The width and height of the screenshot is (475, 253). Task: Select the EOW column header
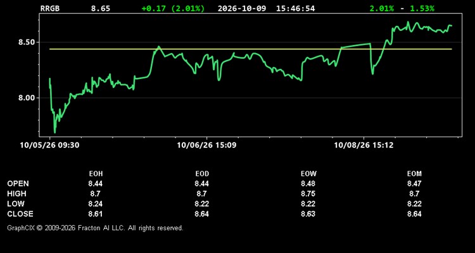(308, 174)
